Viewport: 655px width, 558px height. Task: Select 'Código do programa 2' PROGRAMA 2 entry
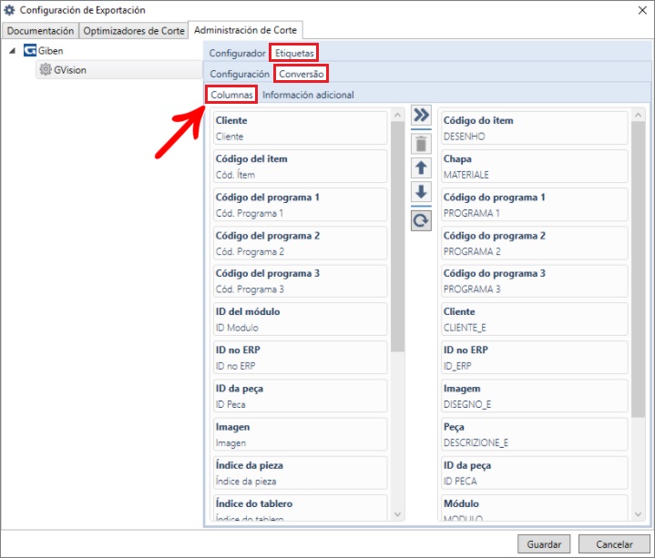pyautogui.click(x=534, y=243)
